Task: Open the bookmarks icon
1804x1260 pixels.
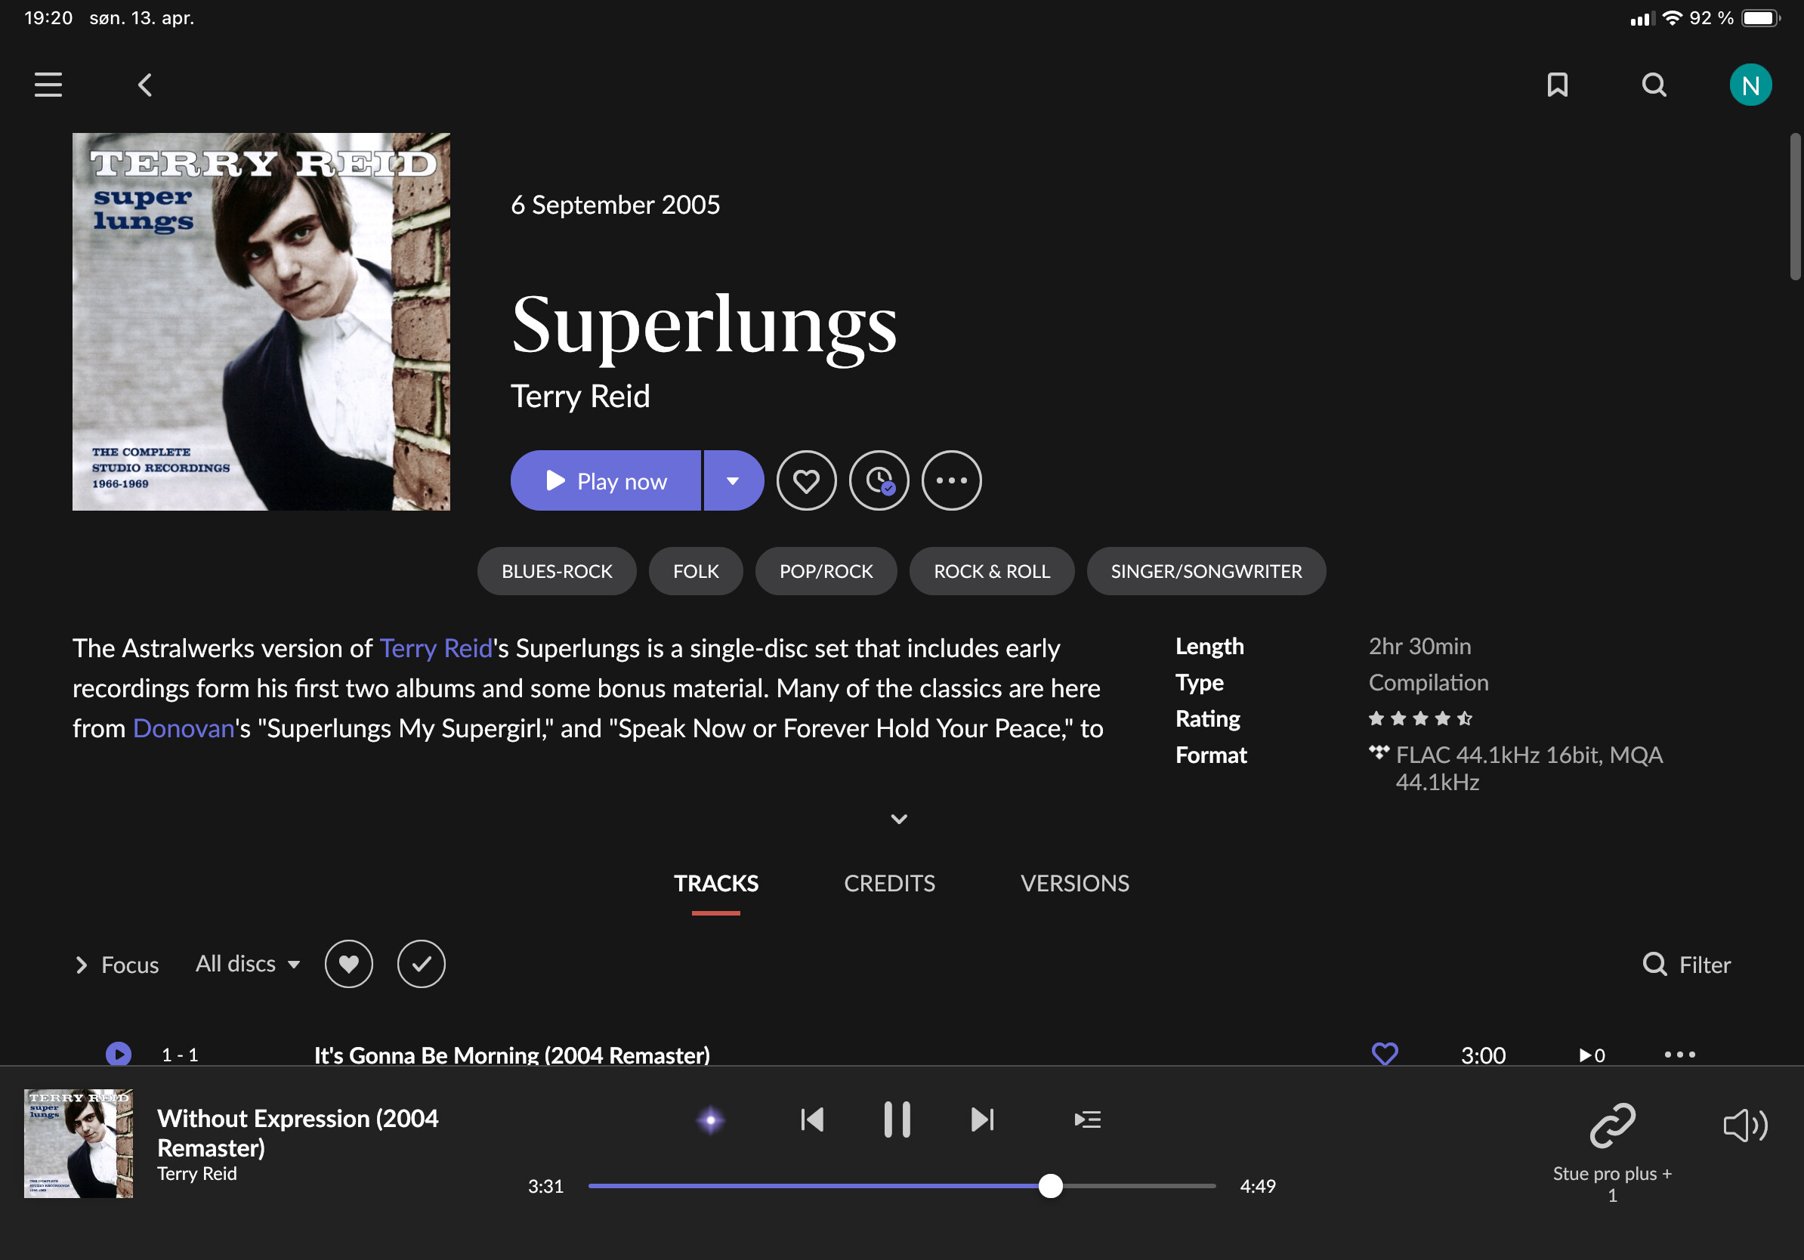Action: [1557, 85]
